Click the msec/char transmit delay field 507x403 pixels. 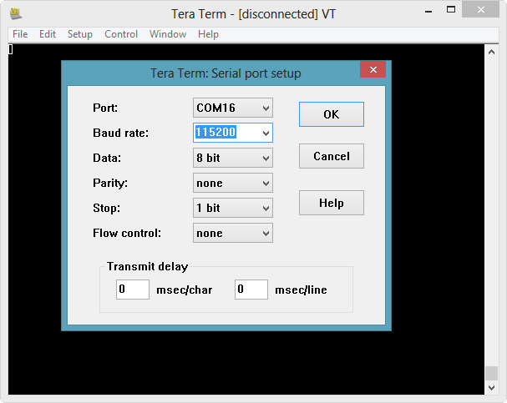point(132,290)
